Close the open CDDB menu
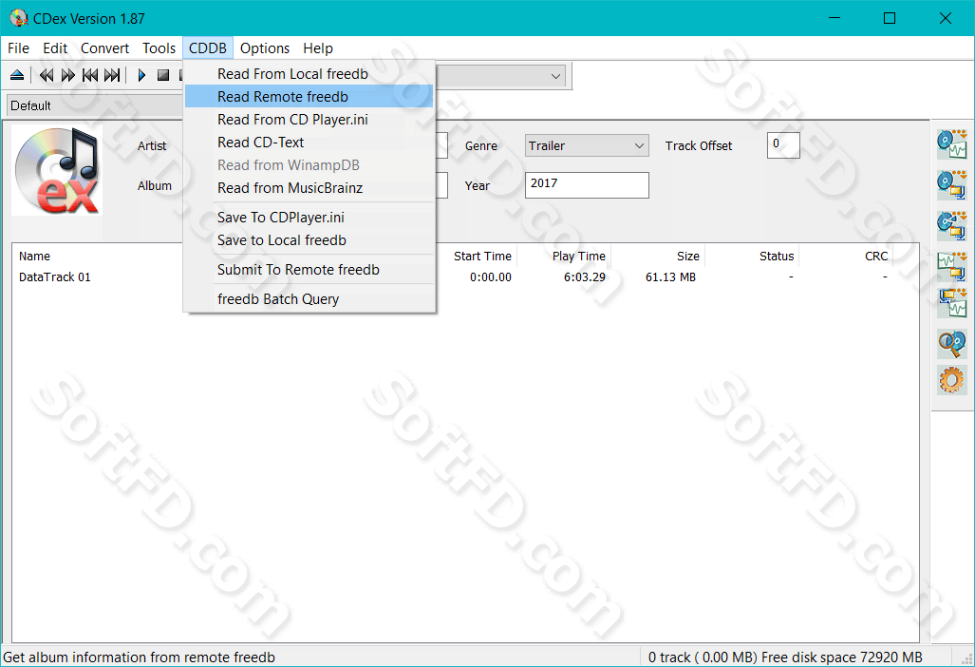 click(208, 48)
